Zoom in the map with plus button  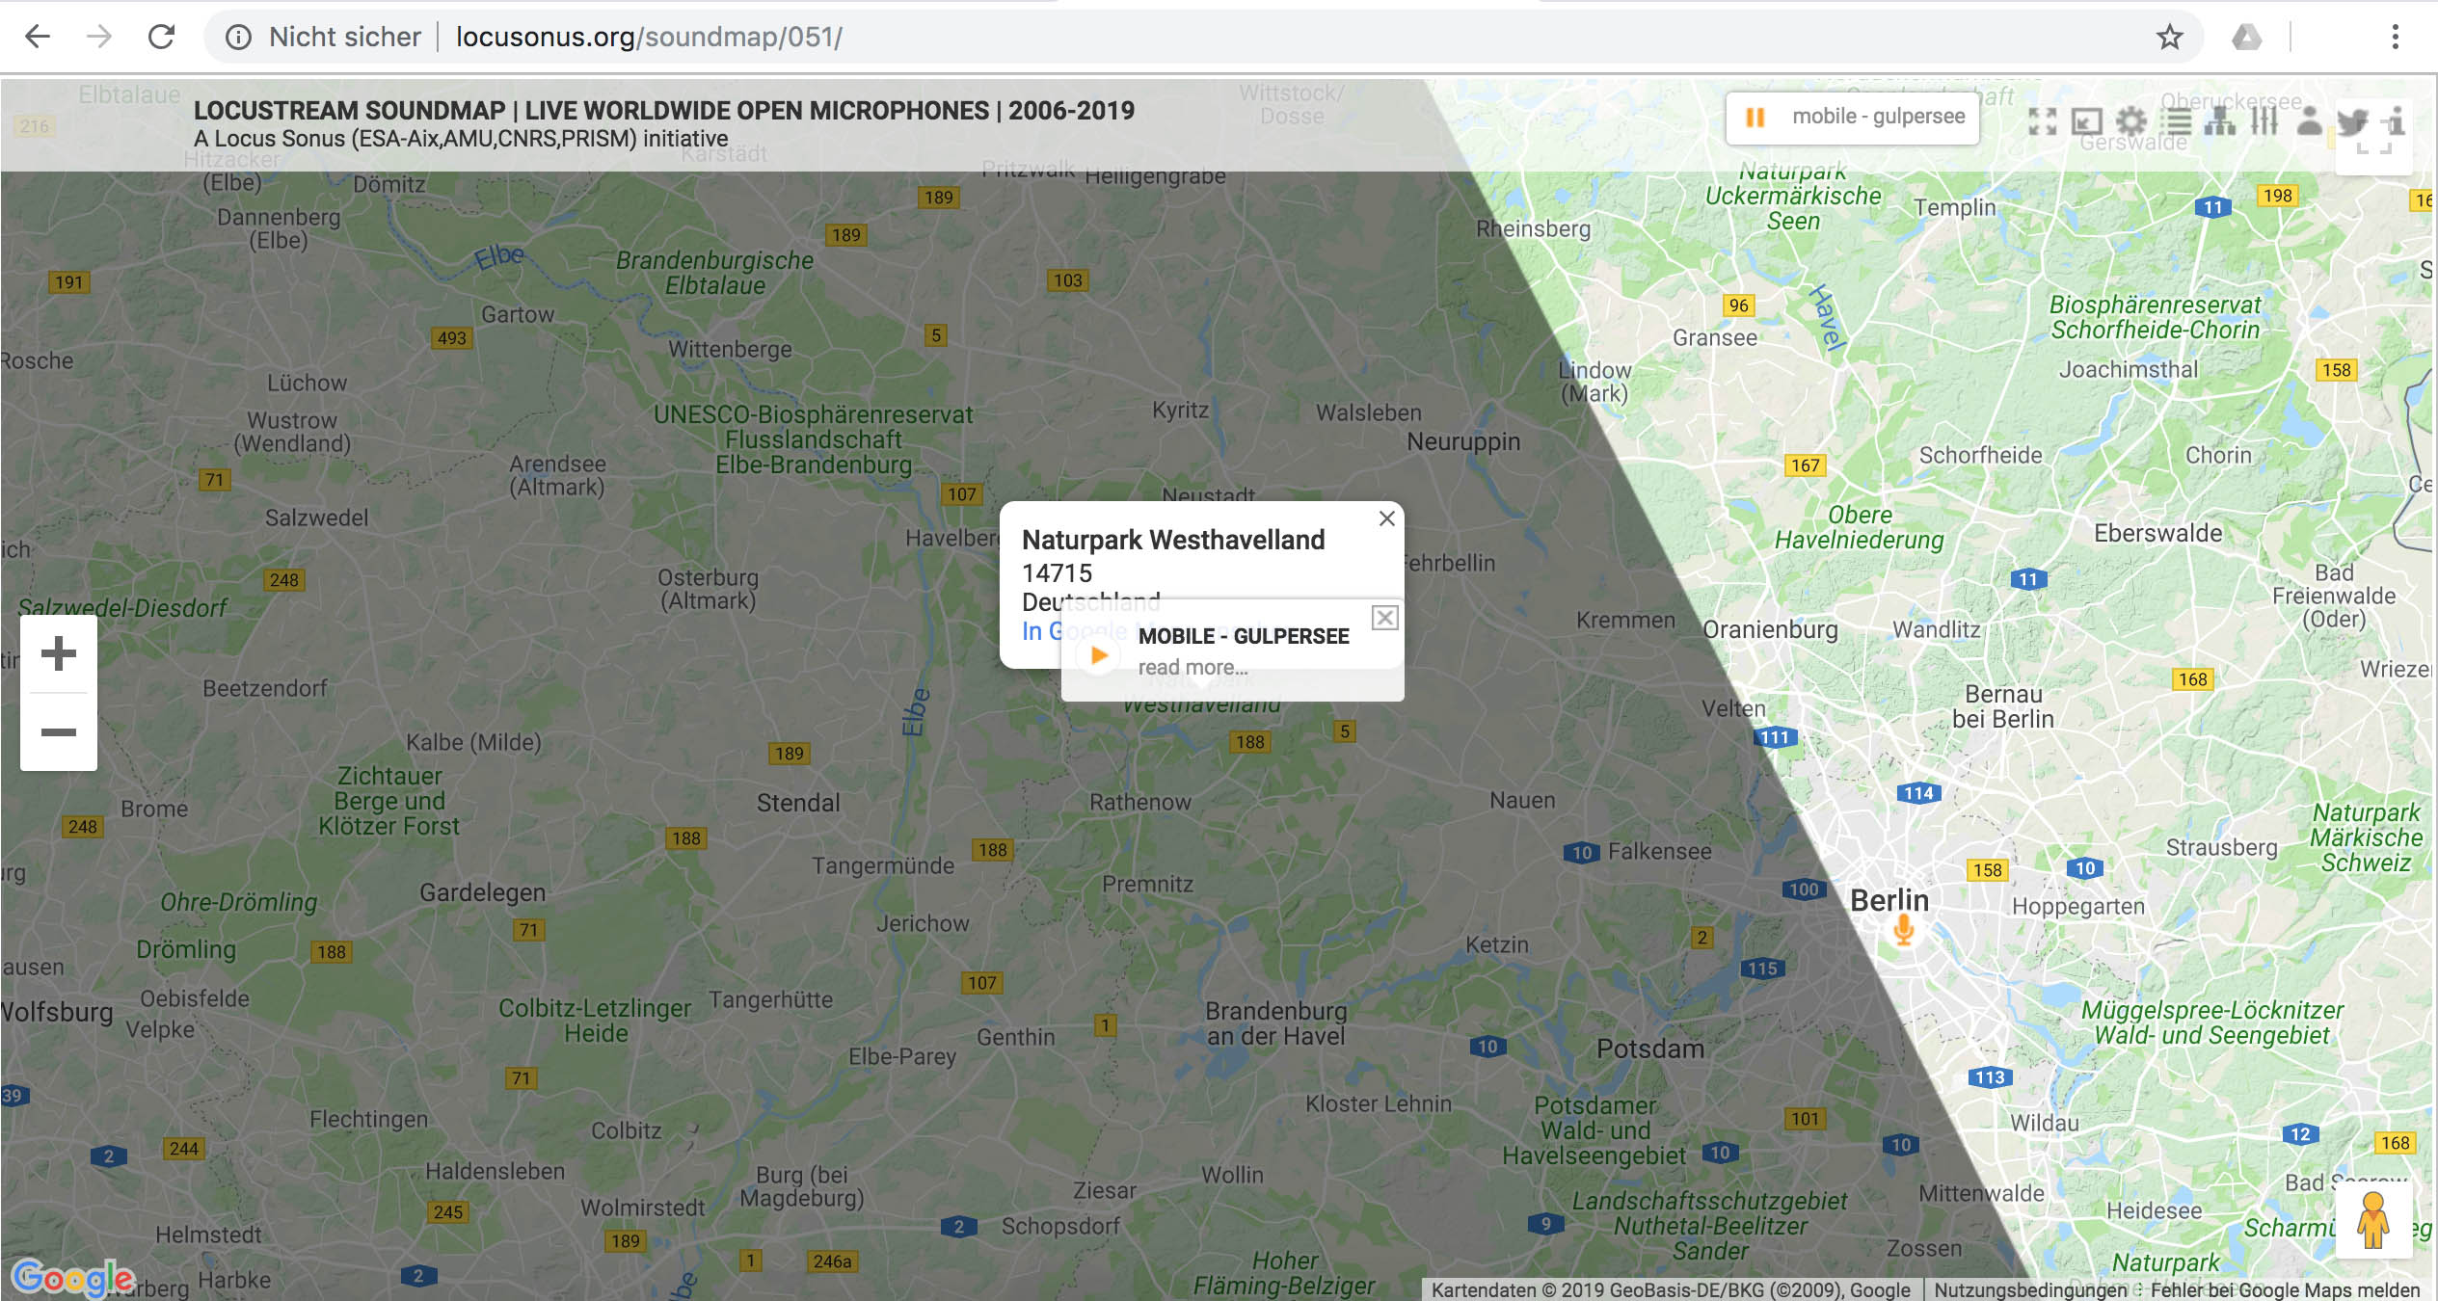point(59,653)
